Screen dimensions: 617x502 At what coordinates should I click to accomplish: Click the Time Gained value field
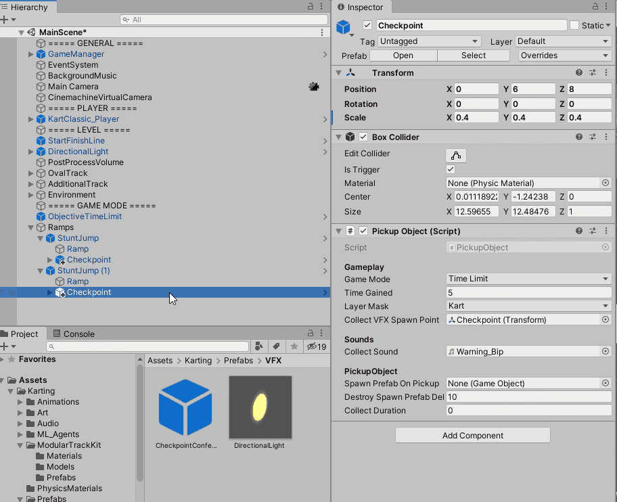(x=528, y=292)
